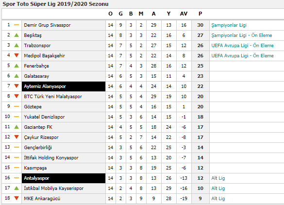The height and width of the screenshot is (205, 284).
Task: Open Şampiyonlar Ligi - Ön Eleme link
Action: (242, 35)
